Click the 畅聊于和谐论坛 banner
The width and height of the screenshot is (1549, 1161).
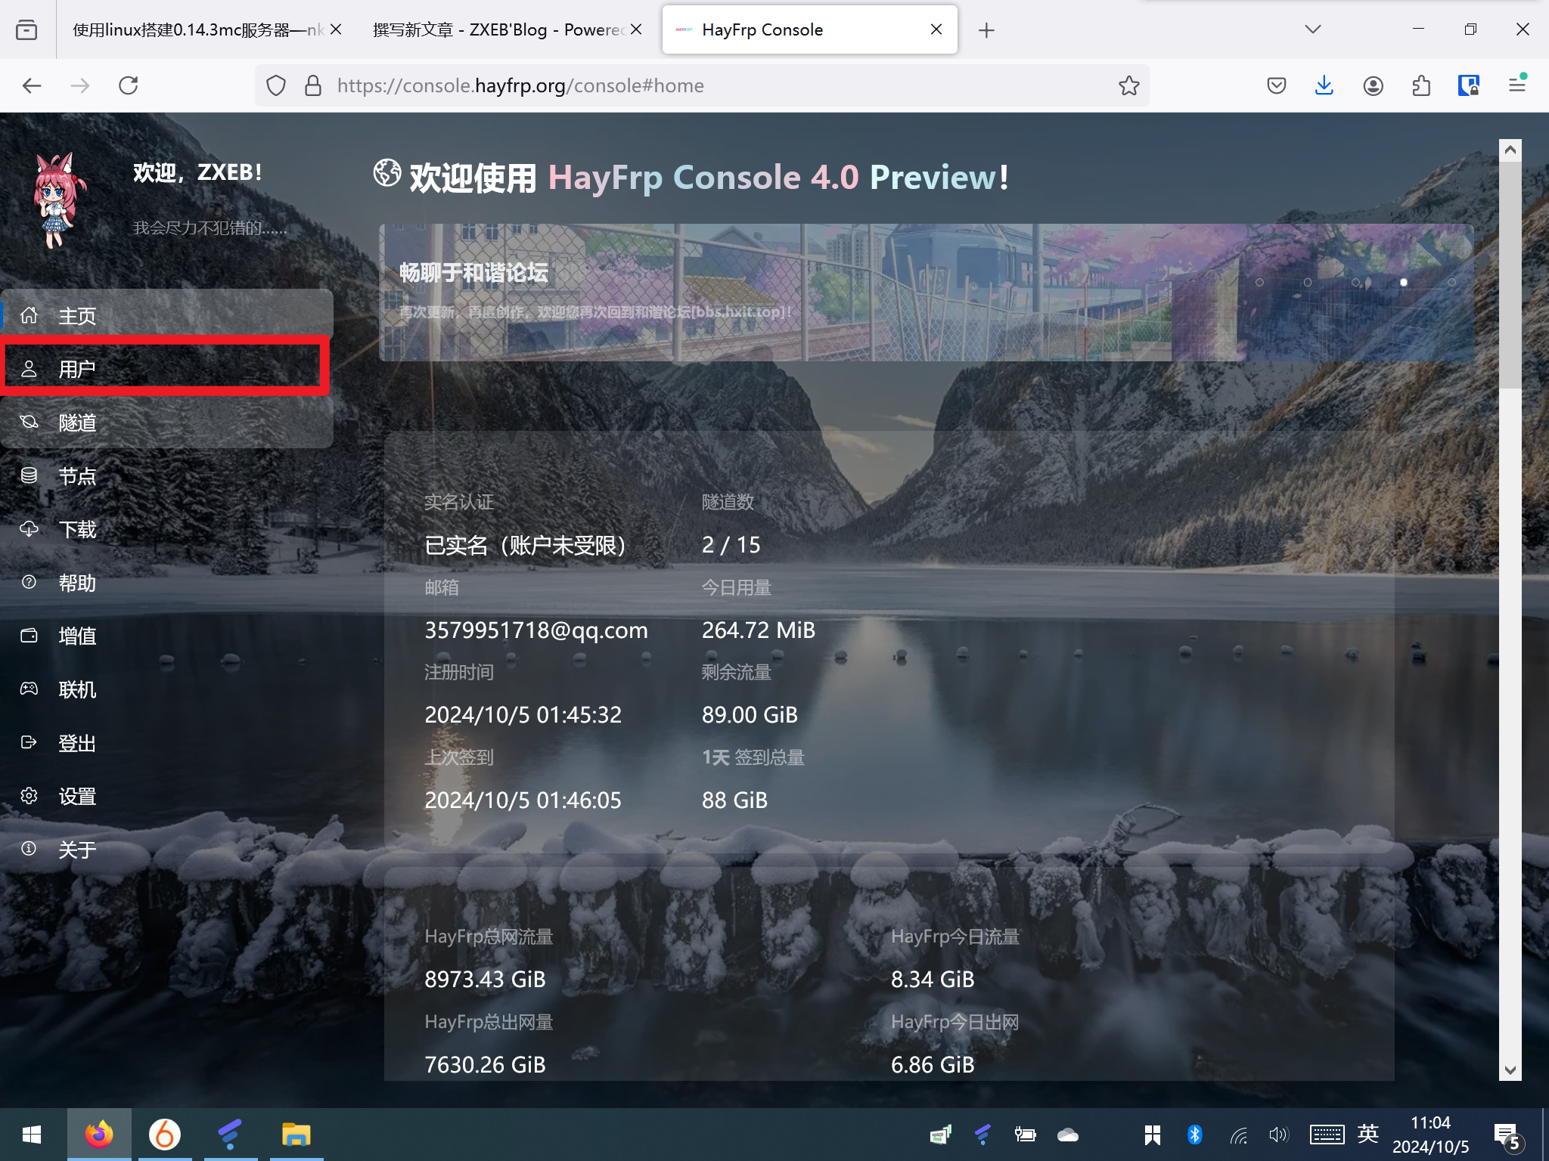(x=926, y=293)
